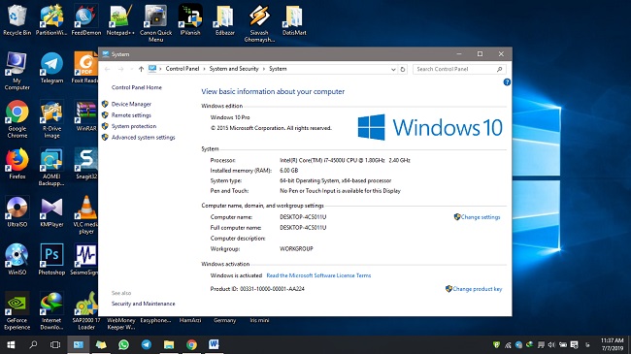The width and height of the screenshot is (631, 354).
Task: Click the search magnifier in Control Panel search box
Action: pos(499,69)
